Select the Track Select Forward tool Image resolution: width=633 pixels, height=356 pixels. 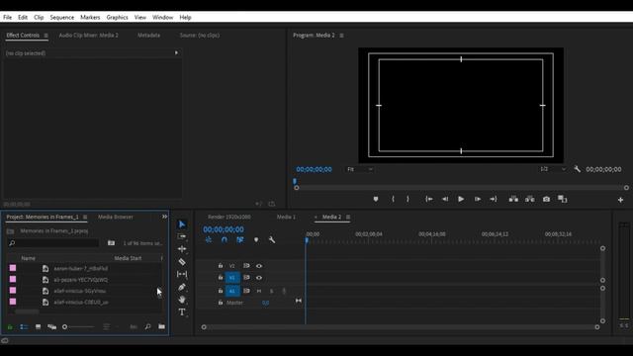182,236
